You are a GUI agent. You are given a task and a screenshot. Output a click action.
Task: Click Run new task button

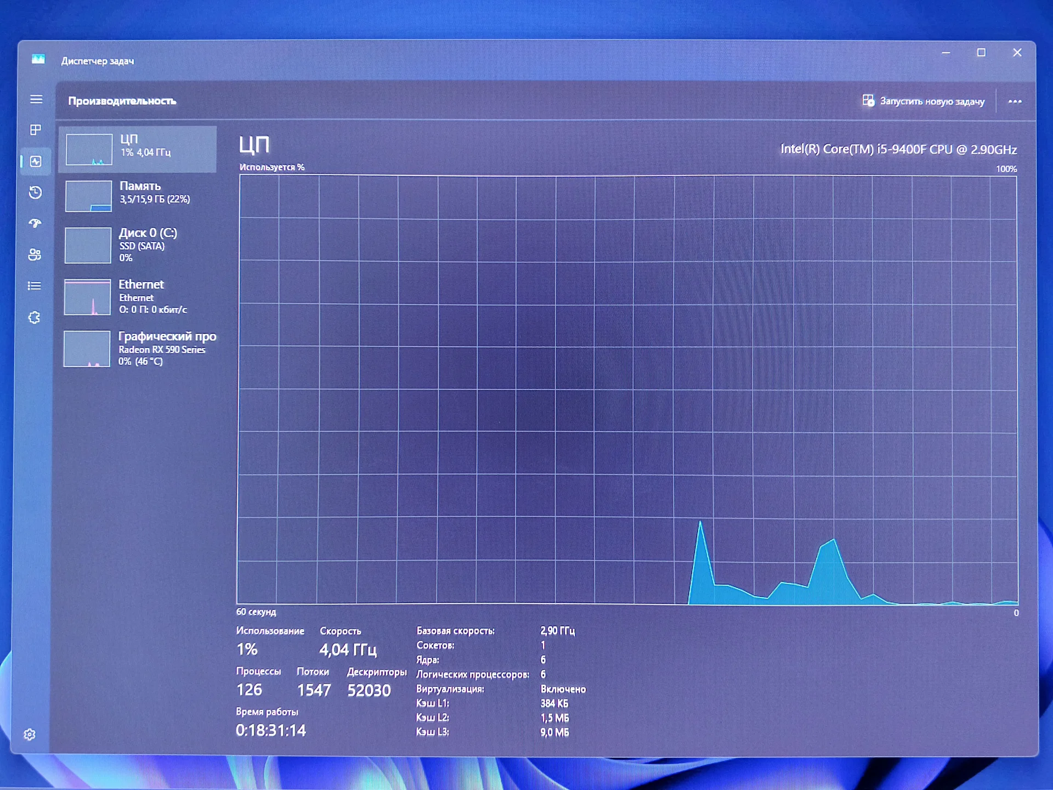pos(924,101)
